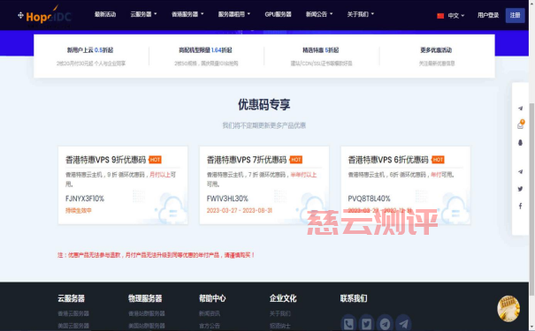
Task: Click HOT badge on 9折优惠码 card
Action: click(156, 160)
